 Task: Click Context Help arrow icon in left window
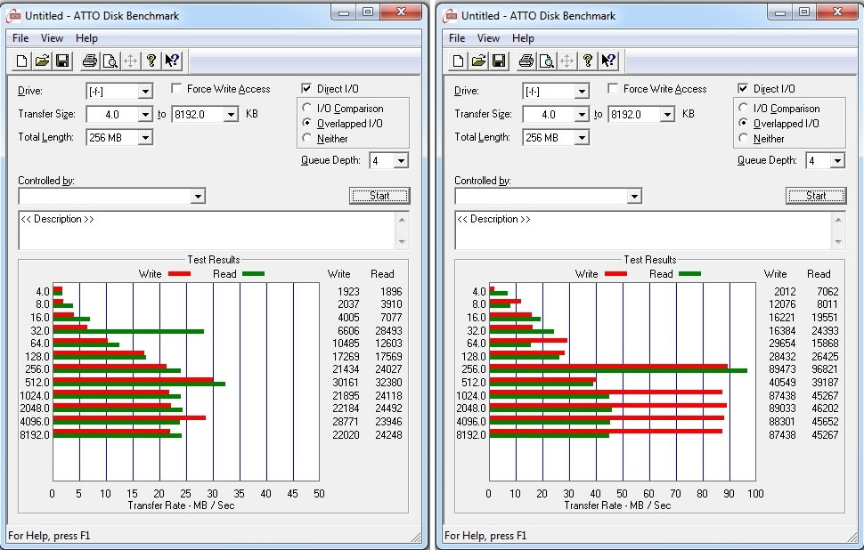coord(172,61)
